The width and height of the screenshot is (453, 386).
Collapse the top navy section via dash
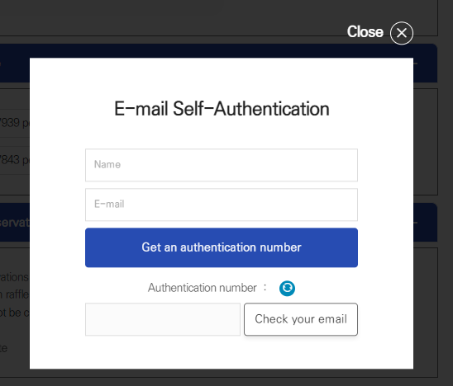tap(416, 64)
